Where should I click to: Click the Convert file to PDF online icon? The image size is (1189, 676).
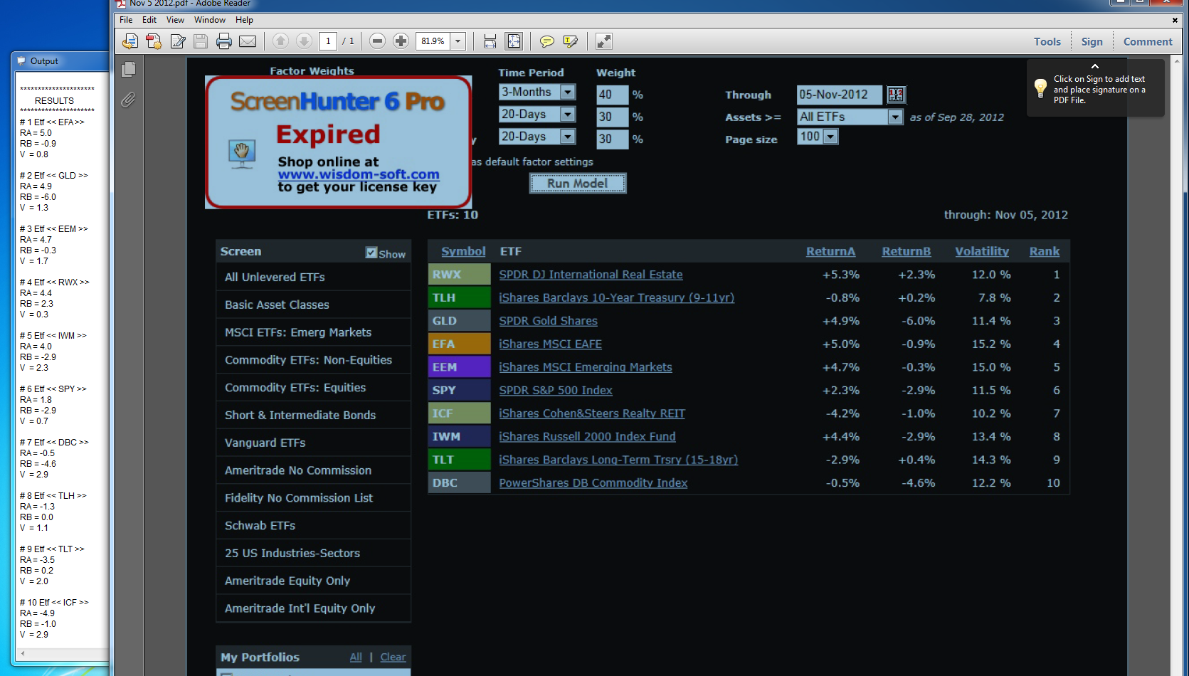coord(130,41)
